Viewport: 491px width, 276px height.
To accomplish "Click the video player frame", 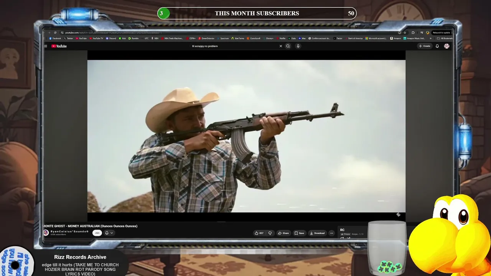I will tap(246, 136).
